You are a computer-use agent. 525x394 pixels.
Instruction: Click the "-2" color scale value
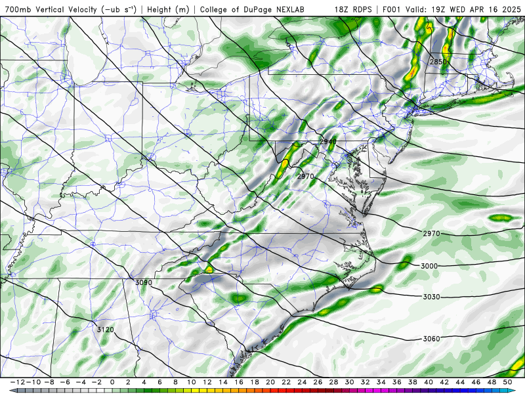click(96, 382)
